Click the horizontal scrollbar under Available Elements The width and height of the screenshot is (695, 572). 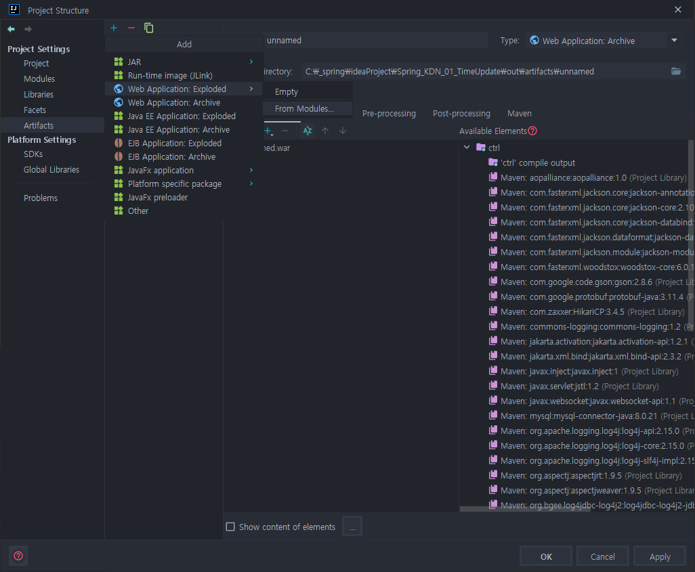pyautogui.click(x=525, y=509)
